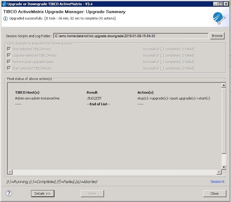
Task: Click the status list's scroll up arrow
Action: click(x=224, y=85)
